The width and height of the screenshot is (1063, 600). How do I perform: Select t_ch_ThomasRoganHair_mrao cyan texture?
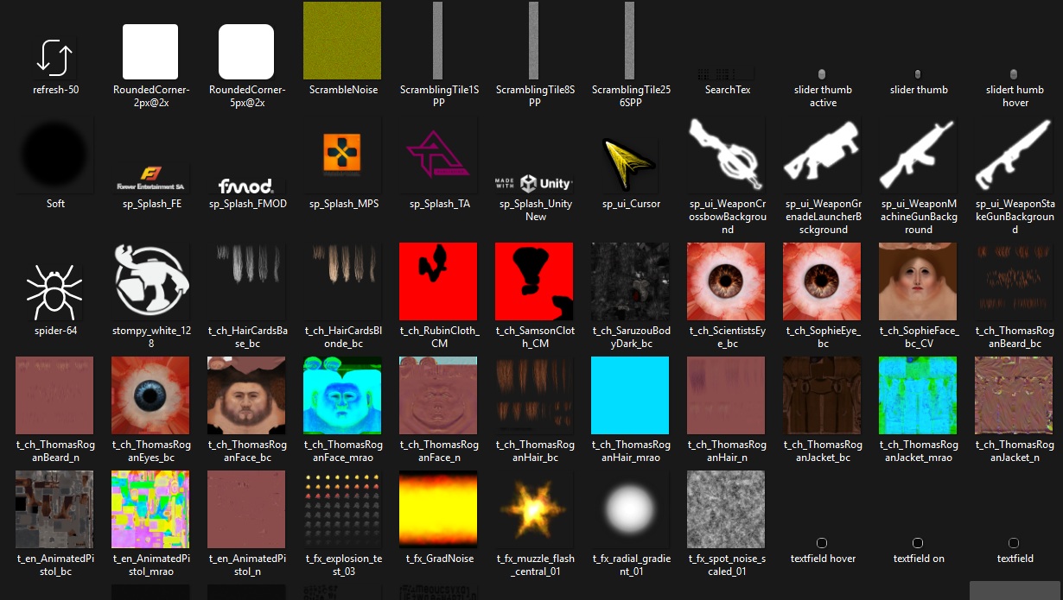[x=630, y=395]
